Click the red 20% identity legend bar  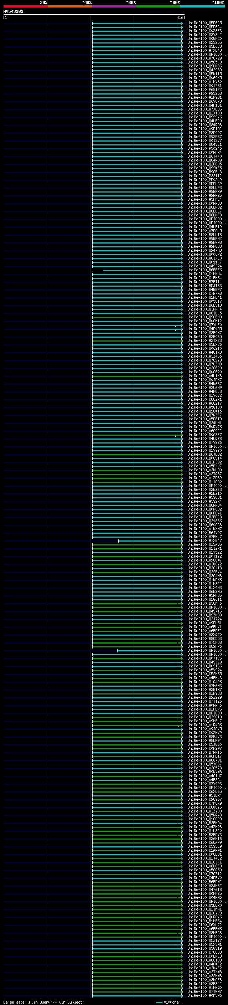(x=25, y=6)
